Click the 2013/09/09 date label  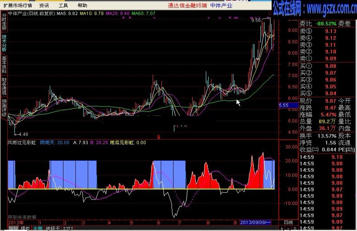(x=255, y=222)
